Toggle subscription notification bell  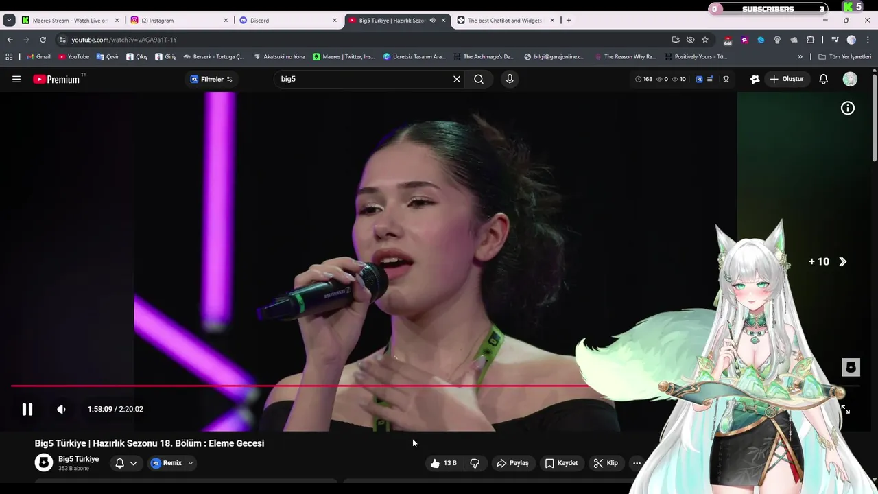pos(119,463)
